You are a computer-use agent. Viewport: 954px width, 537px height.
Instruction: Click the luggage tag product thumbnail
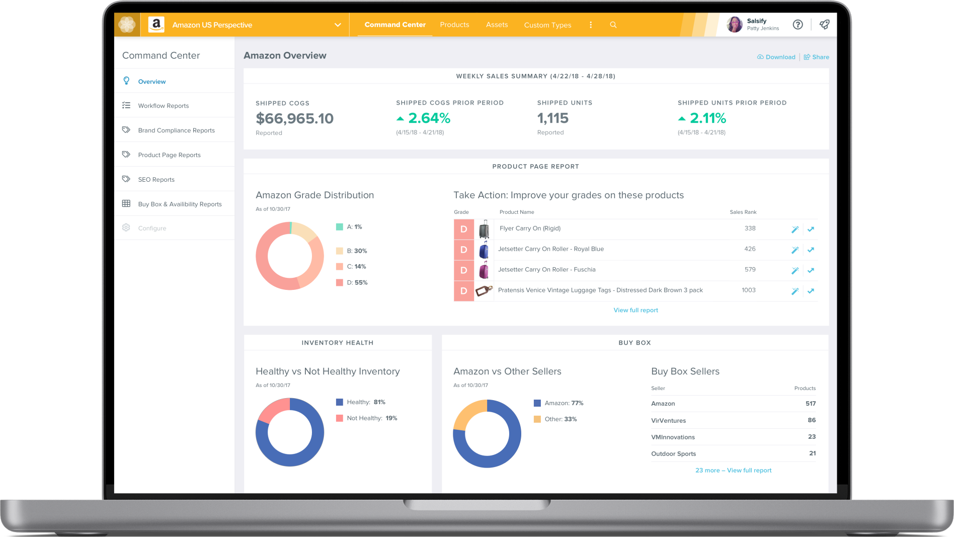coord(484,291)
